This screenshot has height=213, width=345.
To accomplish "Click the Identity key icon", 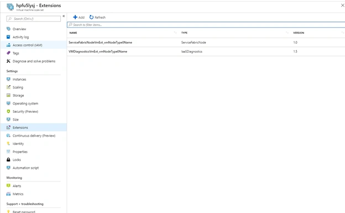I will click(x=8, y=144).
